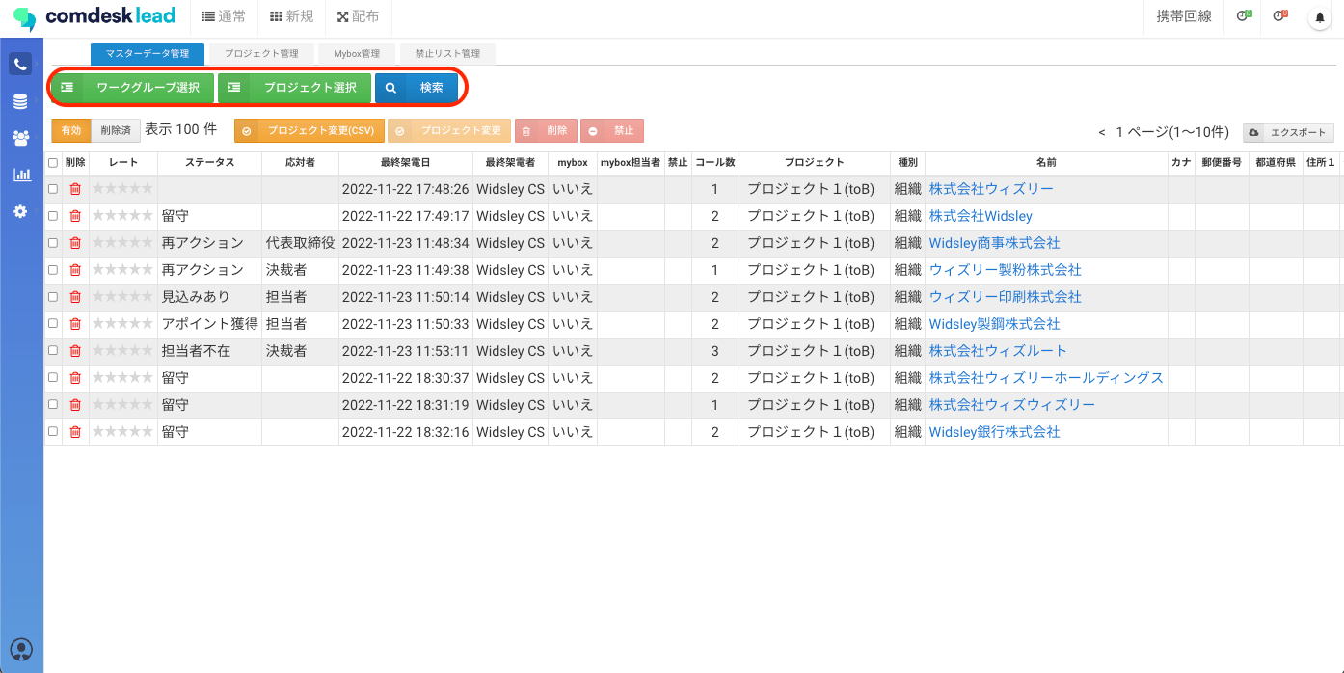Click the trash icon for Widsley銀行株式会社
Viewport: 1344px width, 673px height.
coord(75,432)
